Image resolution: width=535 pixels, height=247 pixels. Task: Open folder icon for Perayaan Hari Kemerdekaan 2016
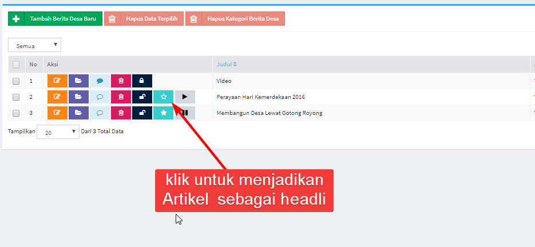[78, 97]
